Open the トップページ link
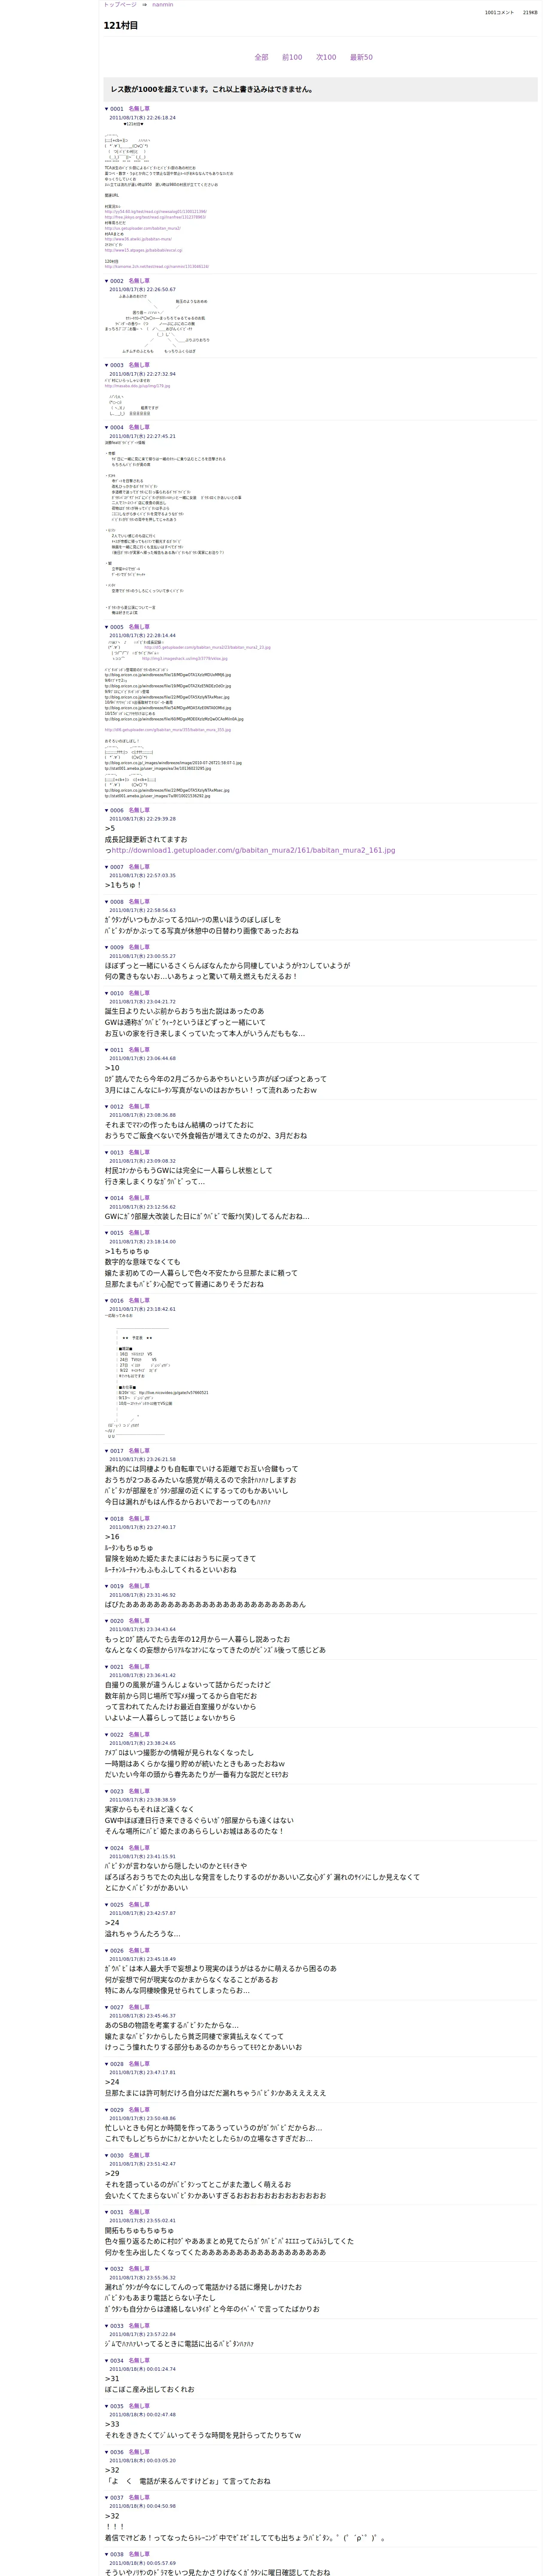551x2576 pixels. tap(120, 5)
